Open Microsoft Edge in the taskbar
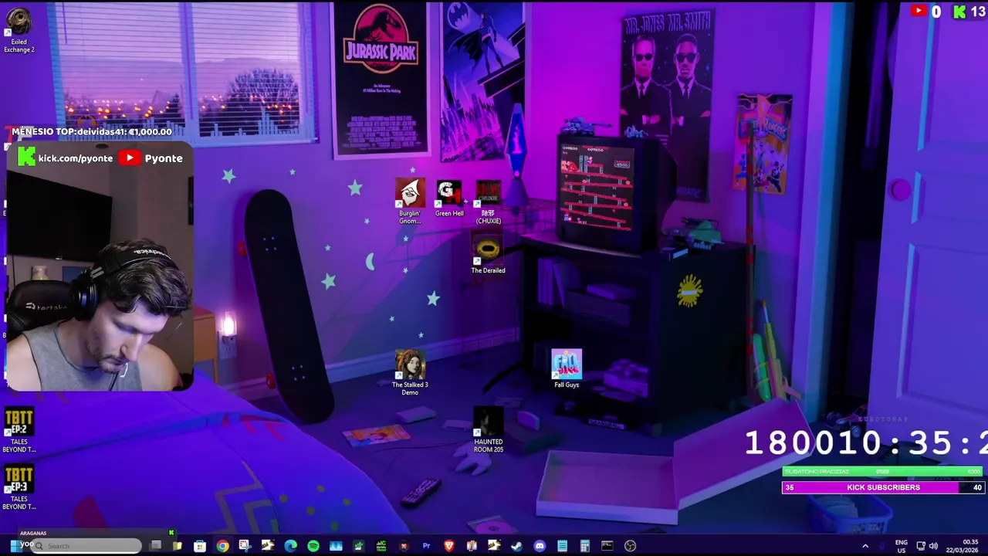 [x=290, y=546]
